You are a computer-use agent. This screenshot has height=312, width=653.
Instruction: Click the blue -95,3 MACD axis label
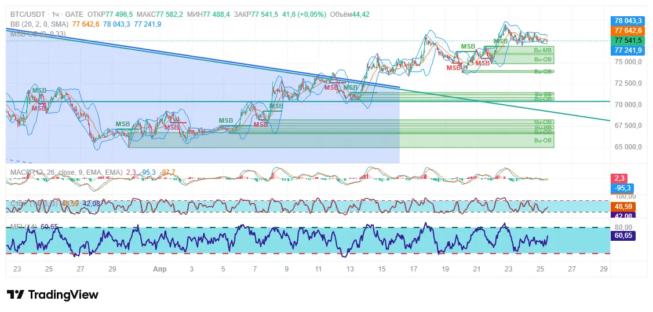point(622,188)
